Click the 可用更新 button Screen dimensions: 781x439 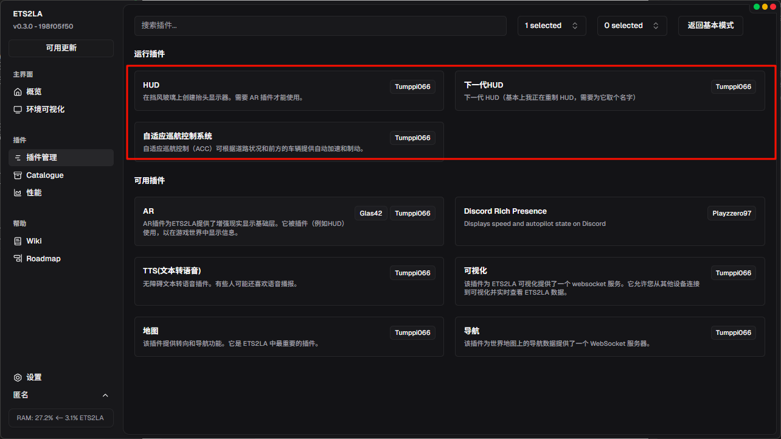pos(61,48)
